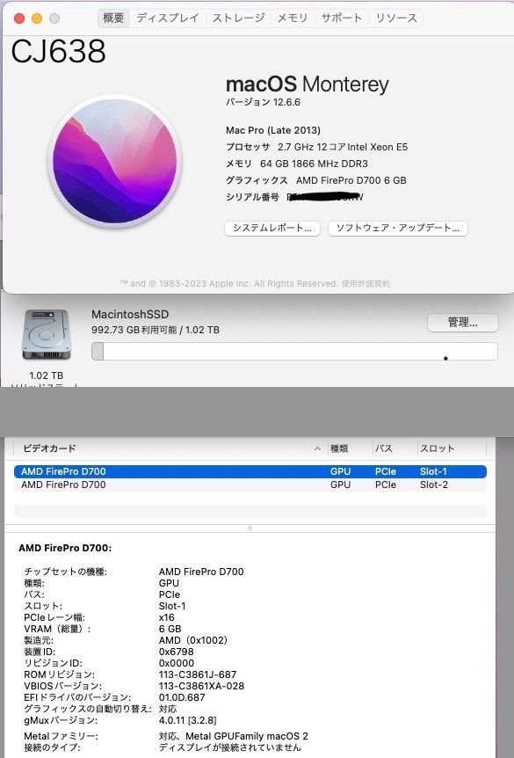Viewport: 514px width, 758px height.
Task: Click the バージョン 12.6.6 text
Action: pos(263,103)
